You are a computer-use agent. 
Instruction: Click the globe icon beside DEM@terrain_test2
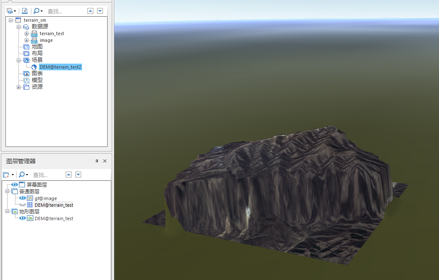coord(34,67)
